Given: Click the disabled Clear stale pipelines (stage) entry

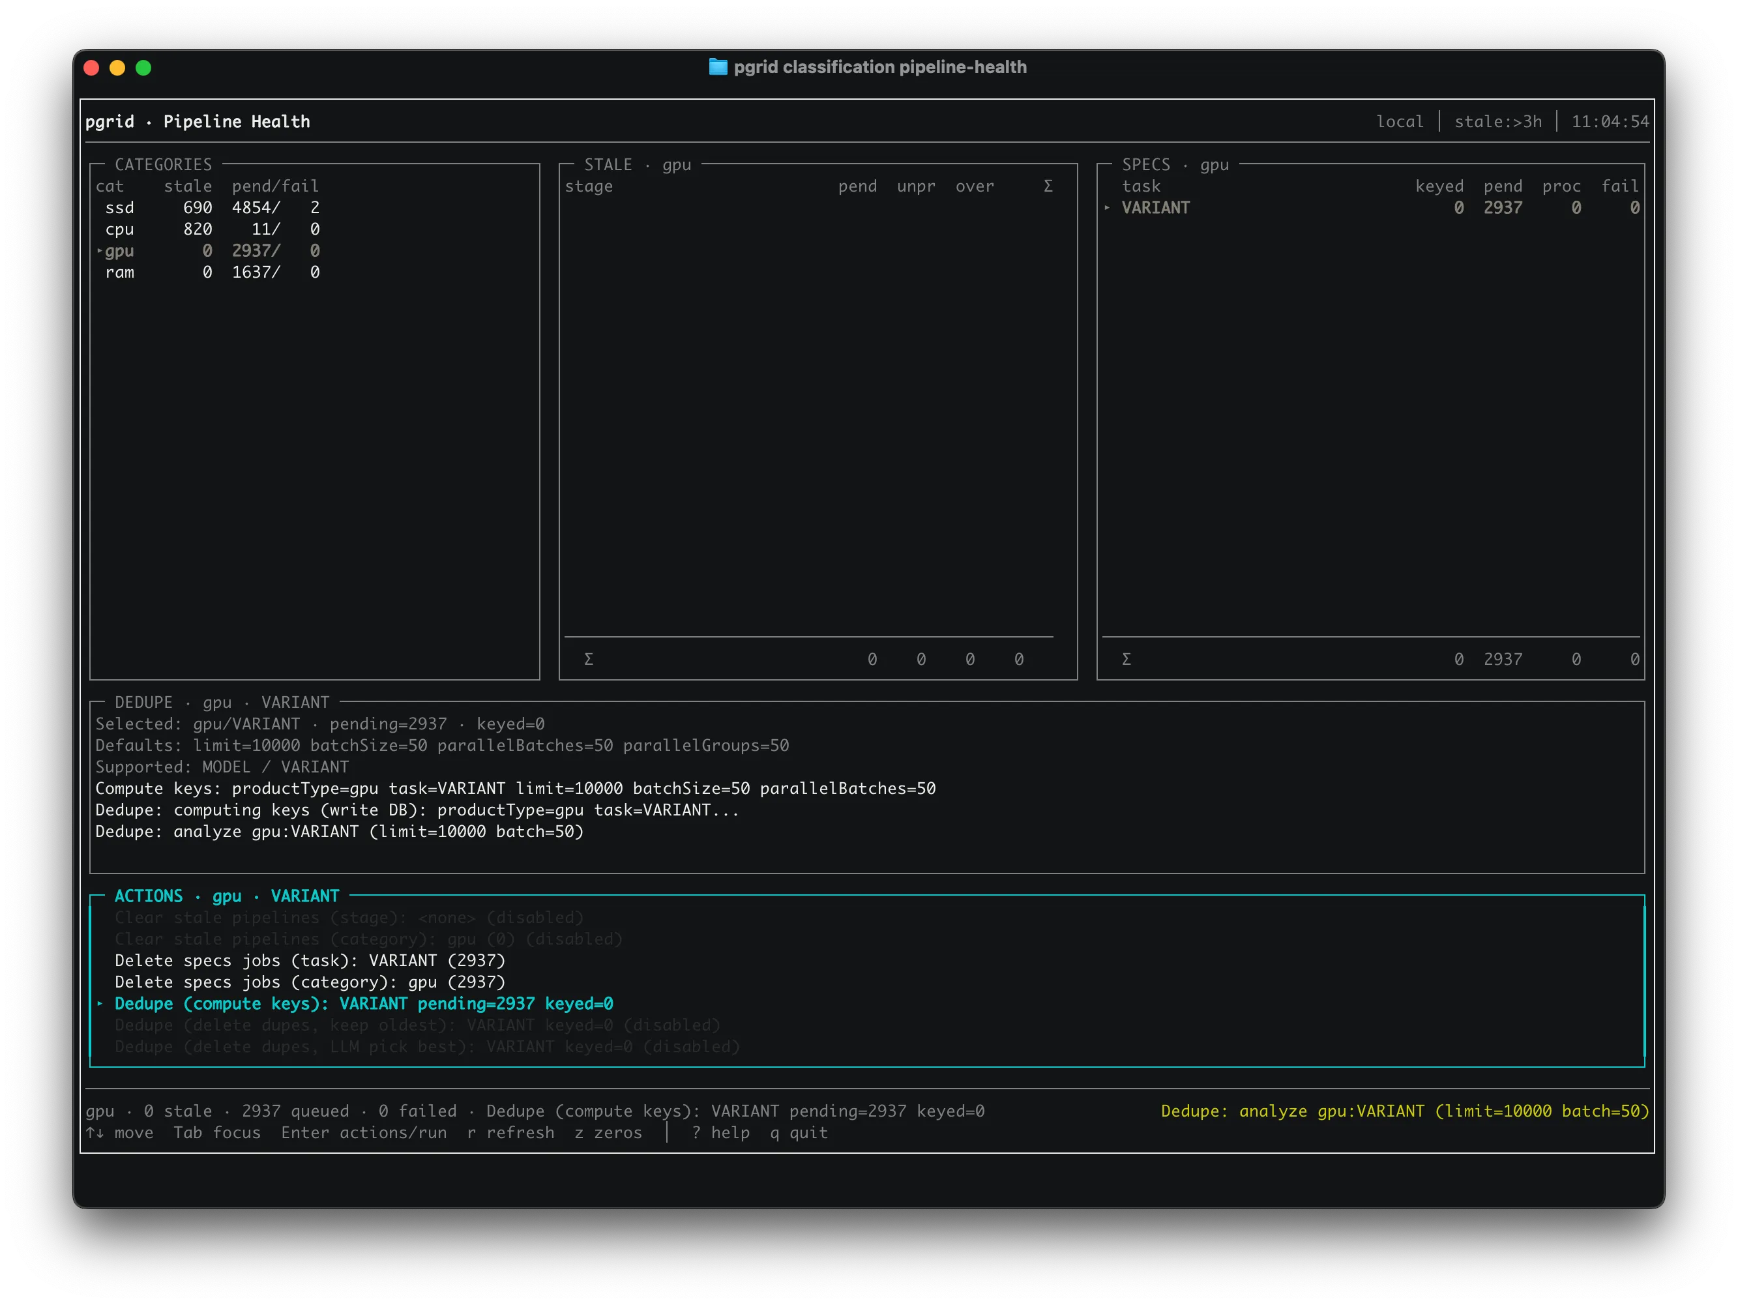Looking at the screenshot, I should click(x=349, y=918).
